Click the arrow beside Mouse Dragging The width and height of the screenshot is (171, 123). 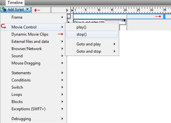tap(62, 63)
